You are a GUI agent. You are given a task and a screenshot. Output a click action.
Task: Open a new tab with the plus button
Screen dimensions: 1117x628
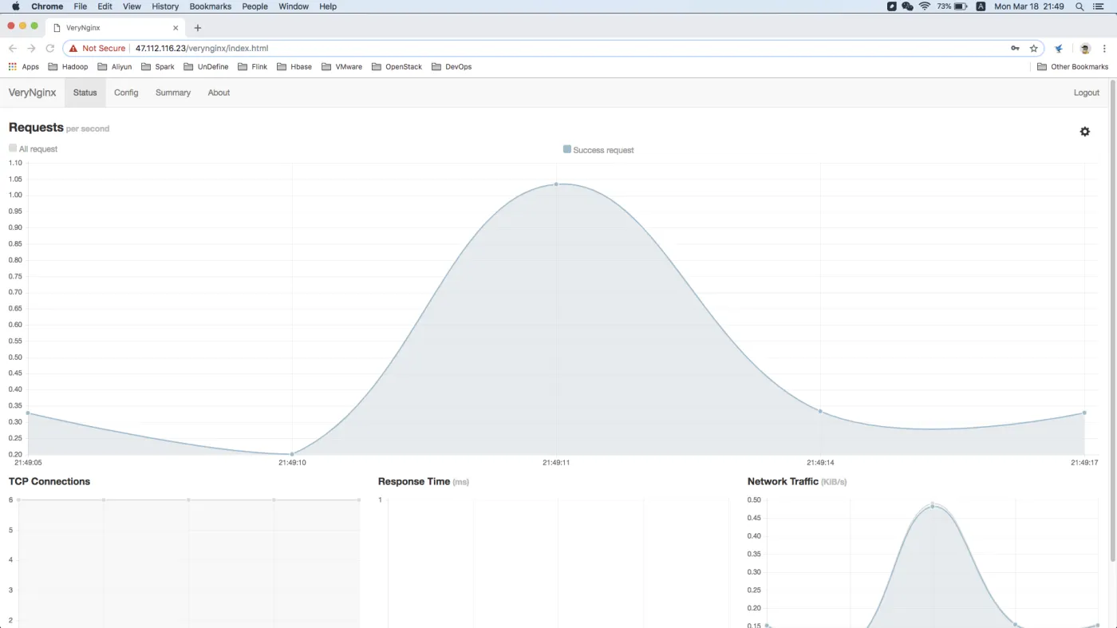[198, 28]
